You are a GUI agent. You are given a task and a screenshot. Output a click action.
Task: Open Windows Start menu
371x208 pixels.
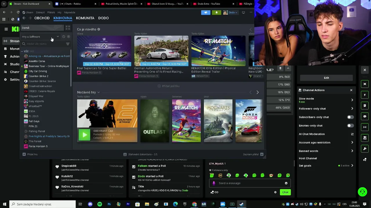pyautogui.click(x=4, y=204)
